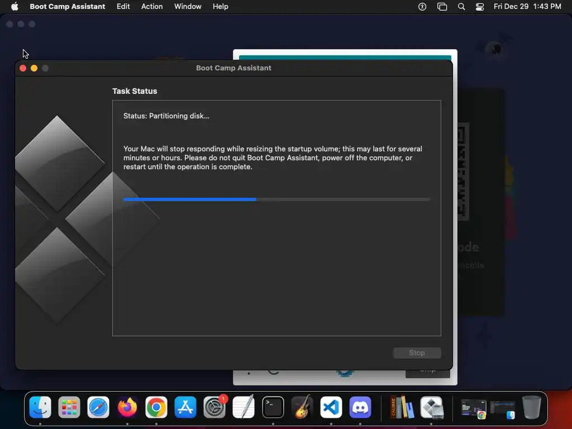The height and width of the screenshot is (429, 572).
Task: Open Spotlight search in menu bar
Action: 461,6
